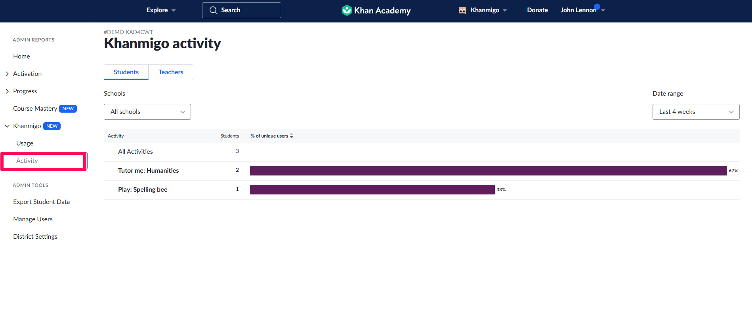Open the Last 4 weeks date range dropdown
Image resolution: width=752 pixels, height=330 pixels.
click(x=696, y=112)
